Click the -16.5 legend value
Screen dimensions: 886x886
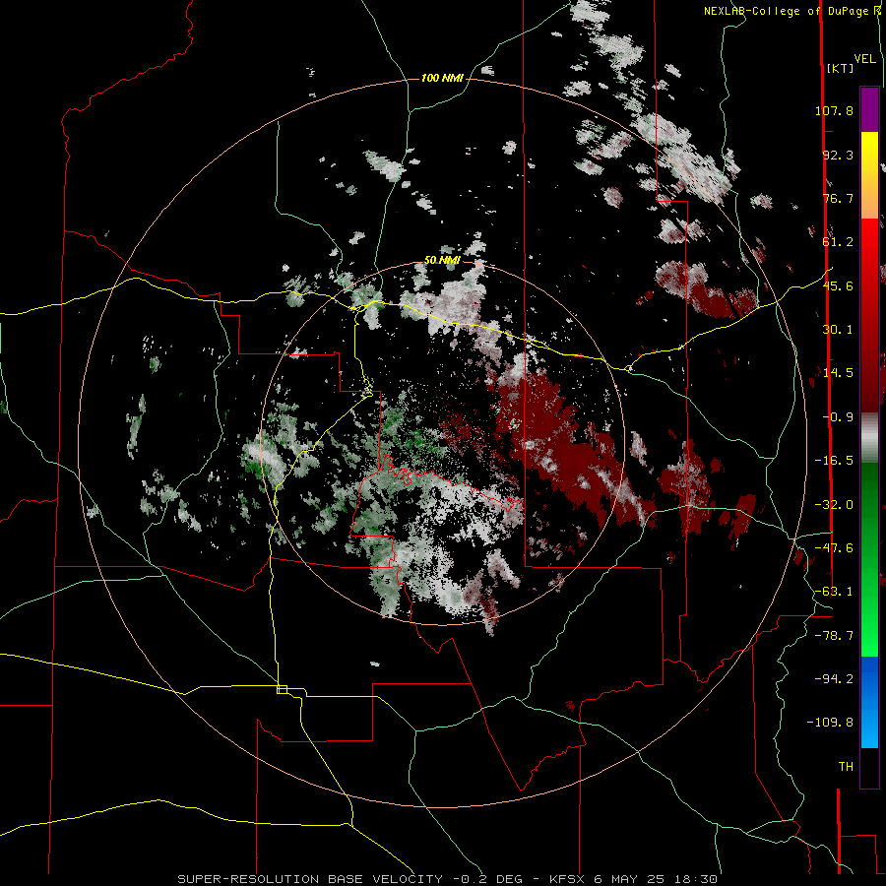click(834, 461)
